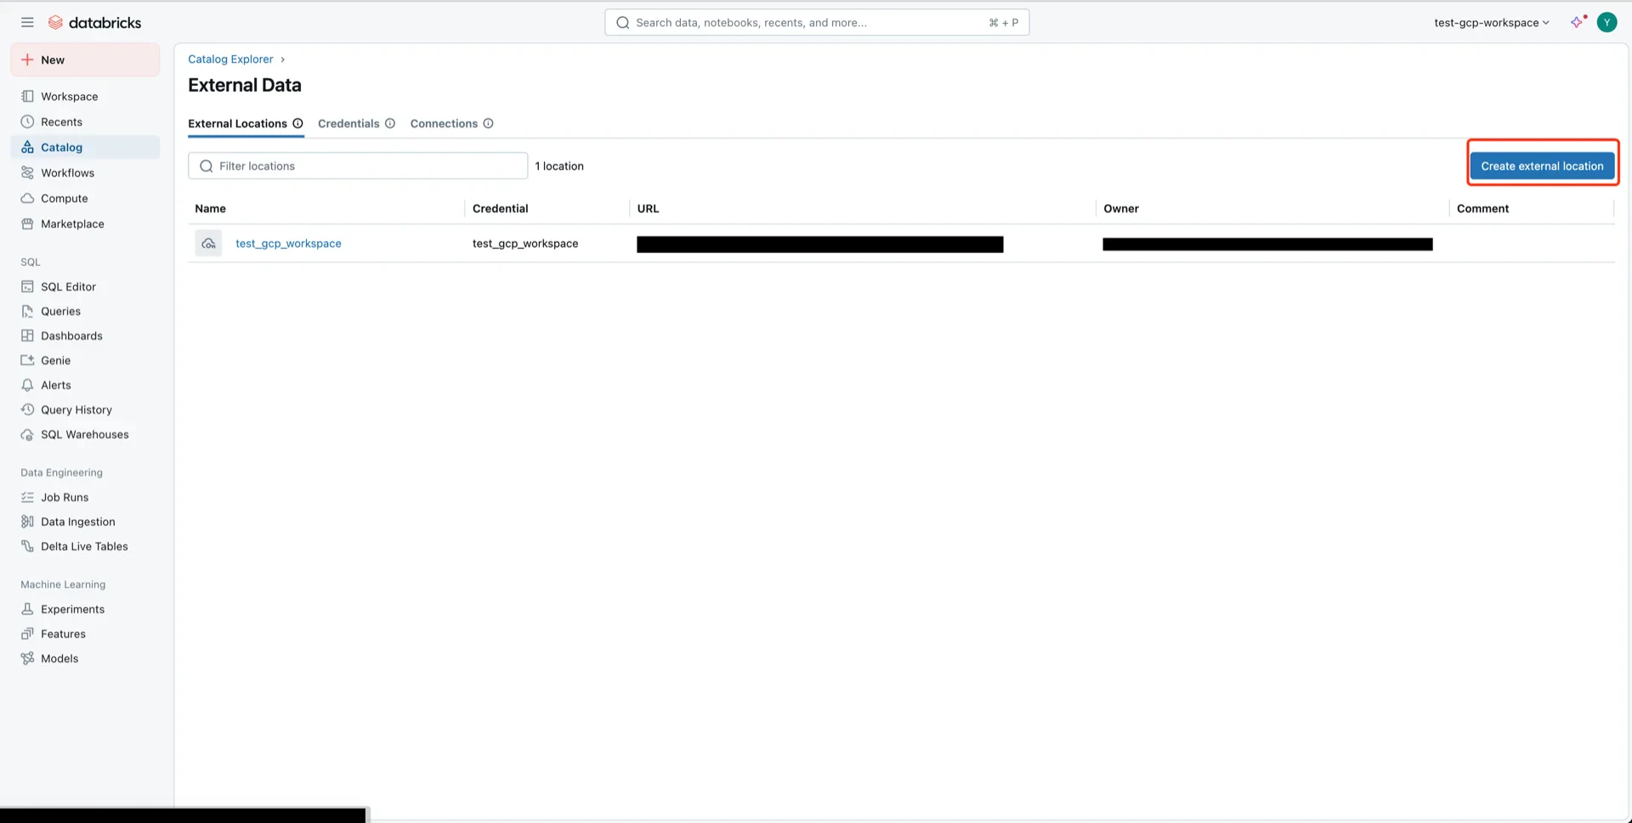
Task: Click the Owner column header
Action: (1121, 209)
